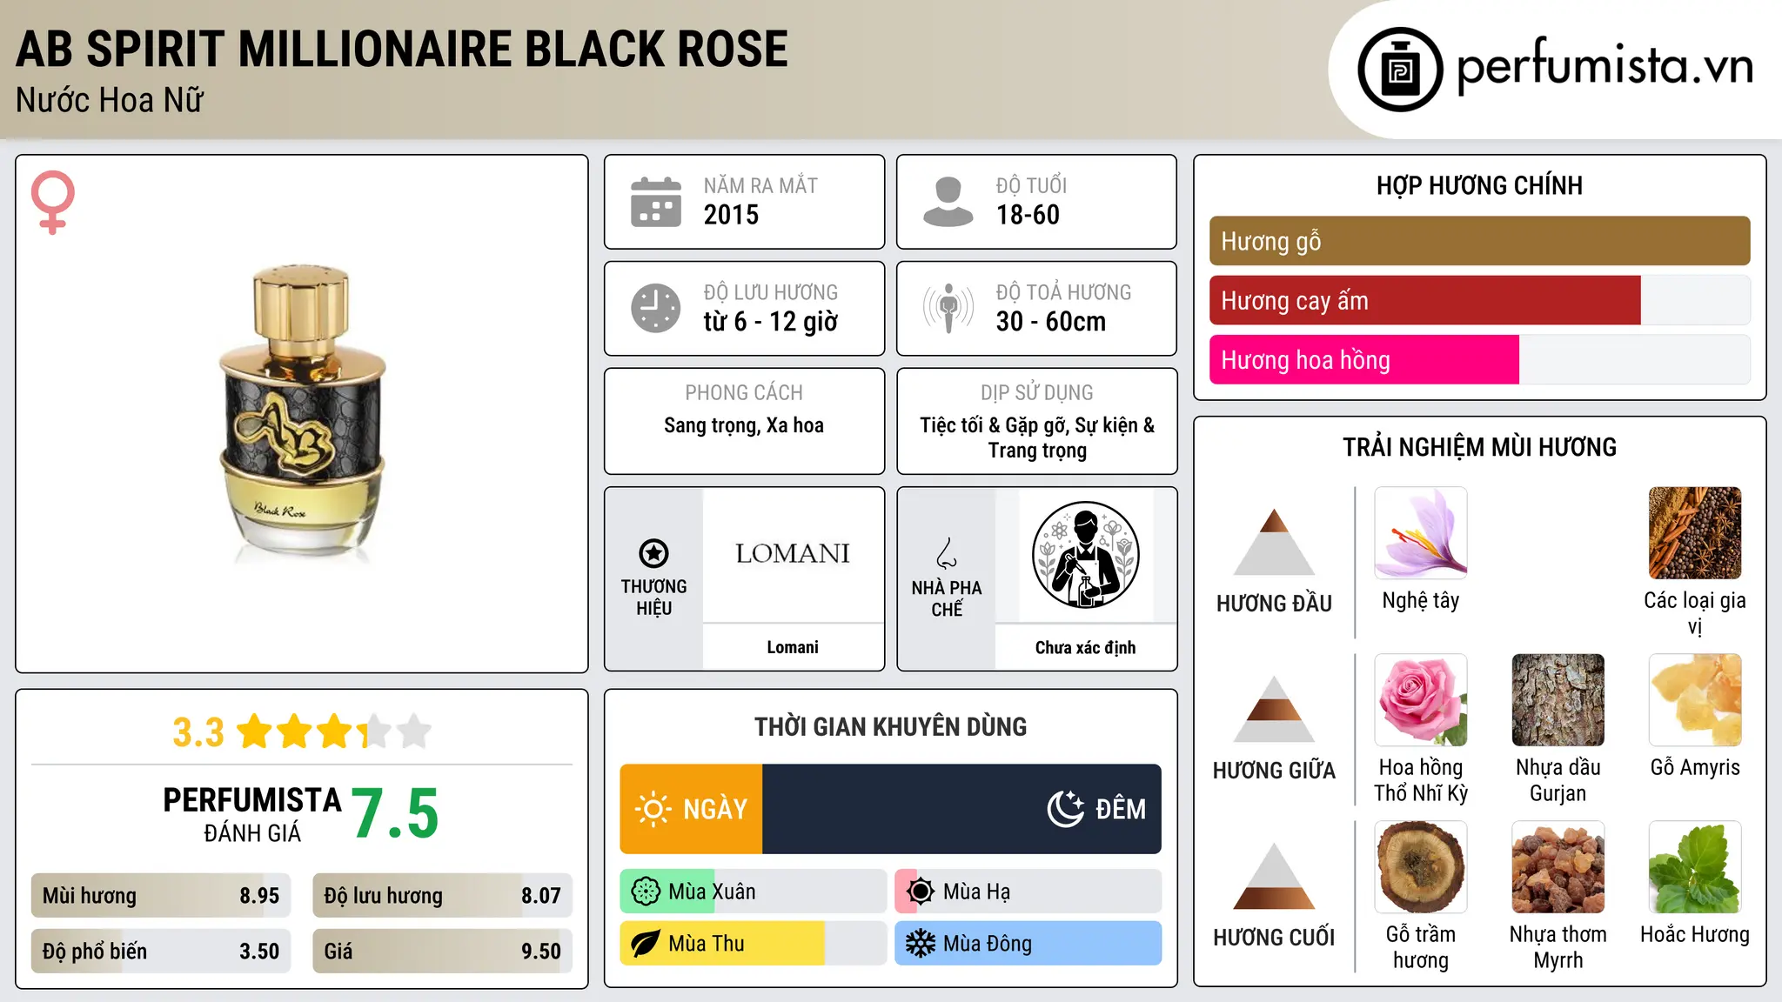Click the orange Ngày segment of time bar
Viewport: 1782px width, 1002px height.
691,809
